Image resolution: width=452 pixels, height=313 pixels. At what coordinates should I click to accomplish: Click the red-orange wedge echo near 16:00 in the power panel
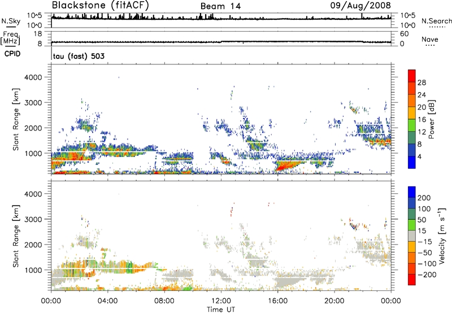pyautogui.click(x=288, y=166)
